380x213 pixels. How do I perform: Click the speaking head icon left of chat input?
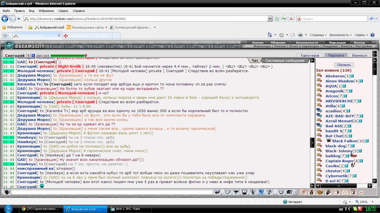(7, 192)
